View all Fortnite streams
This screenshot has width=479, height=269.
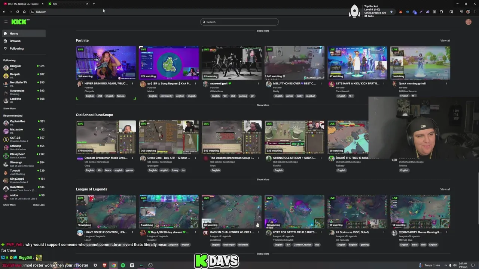click(445, 40)
